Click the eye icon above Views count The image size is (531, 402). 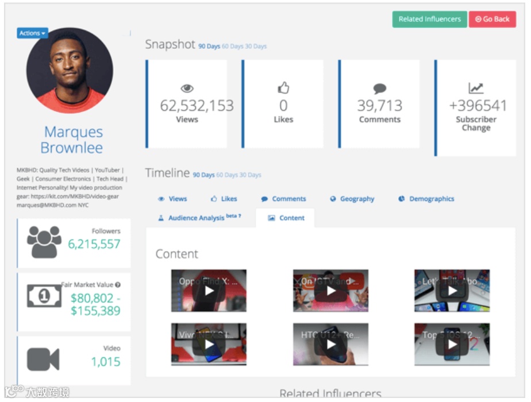[187, 88]
